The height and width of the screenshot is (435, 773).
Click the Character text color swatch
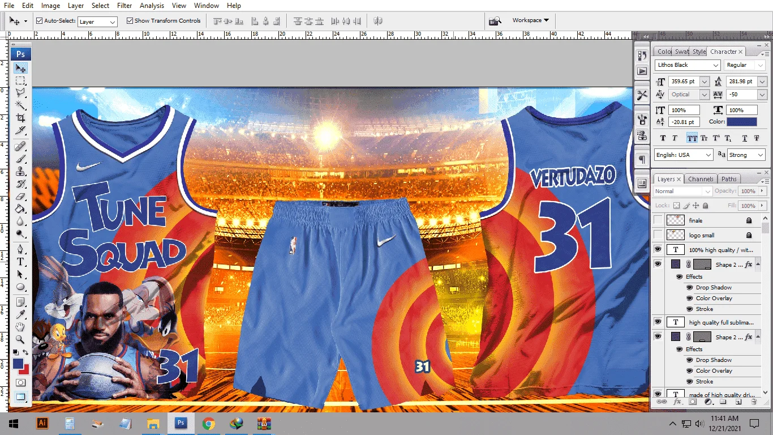point(741,122)
